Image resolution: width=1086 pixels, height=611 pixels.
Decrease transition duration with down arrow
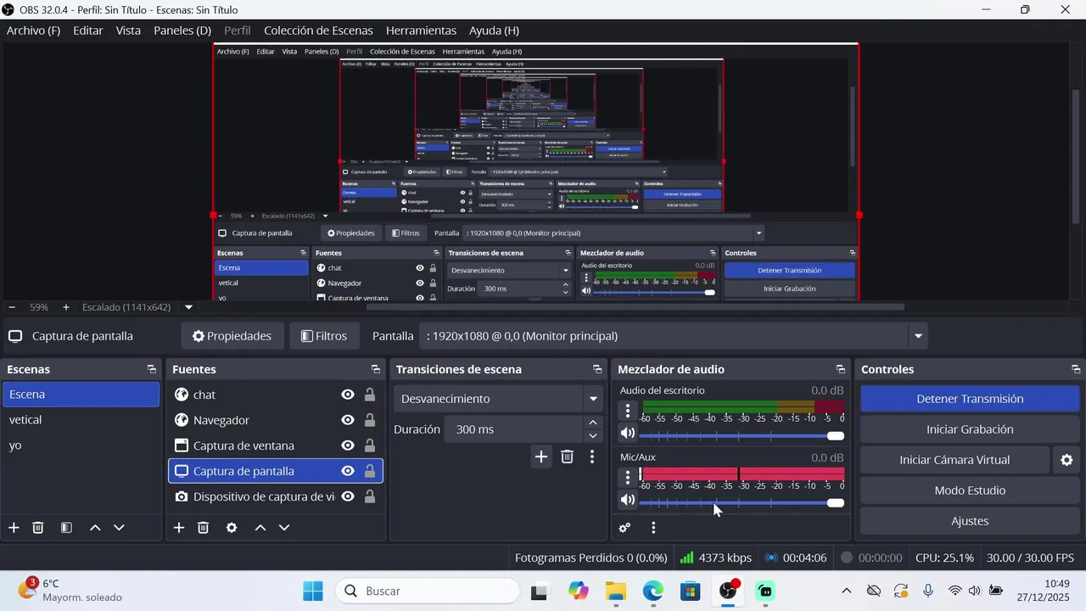point(593,435)
